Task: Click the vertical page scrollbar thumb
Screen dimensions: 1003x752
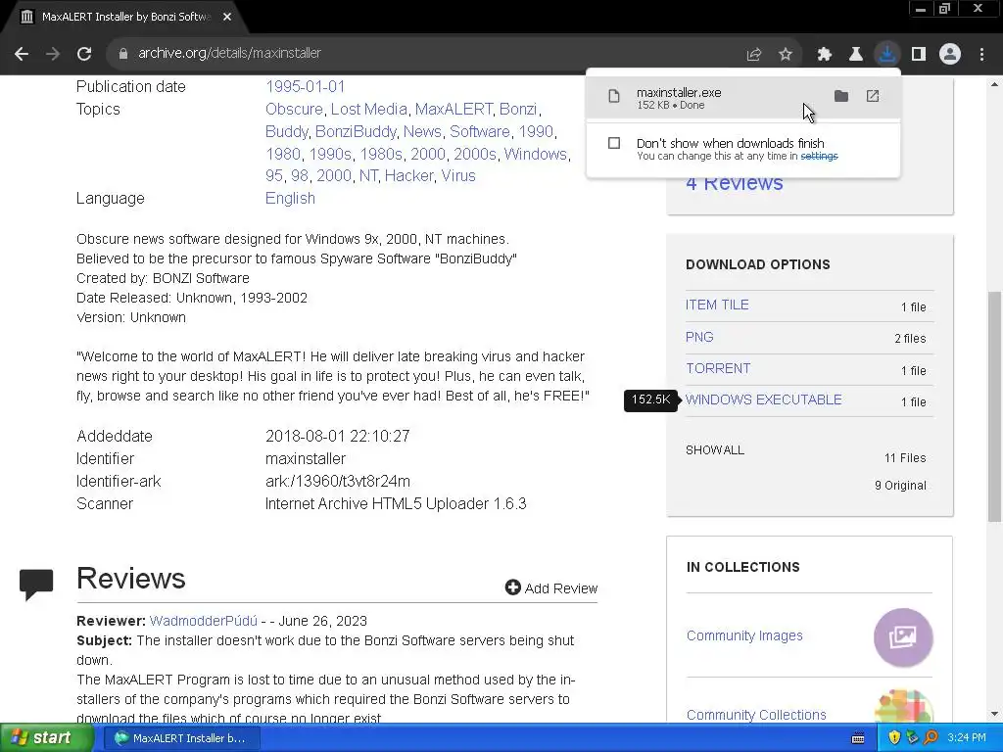Action: [994, 406]
